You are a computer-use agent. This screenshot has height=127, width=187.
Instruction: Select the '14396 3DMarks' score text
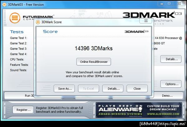pos(94,48)
